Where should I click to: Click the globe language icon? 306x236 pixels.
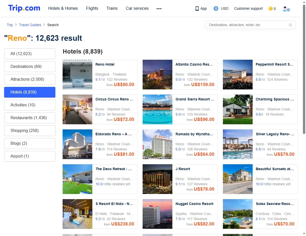[x=216, y=8]
